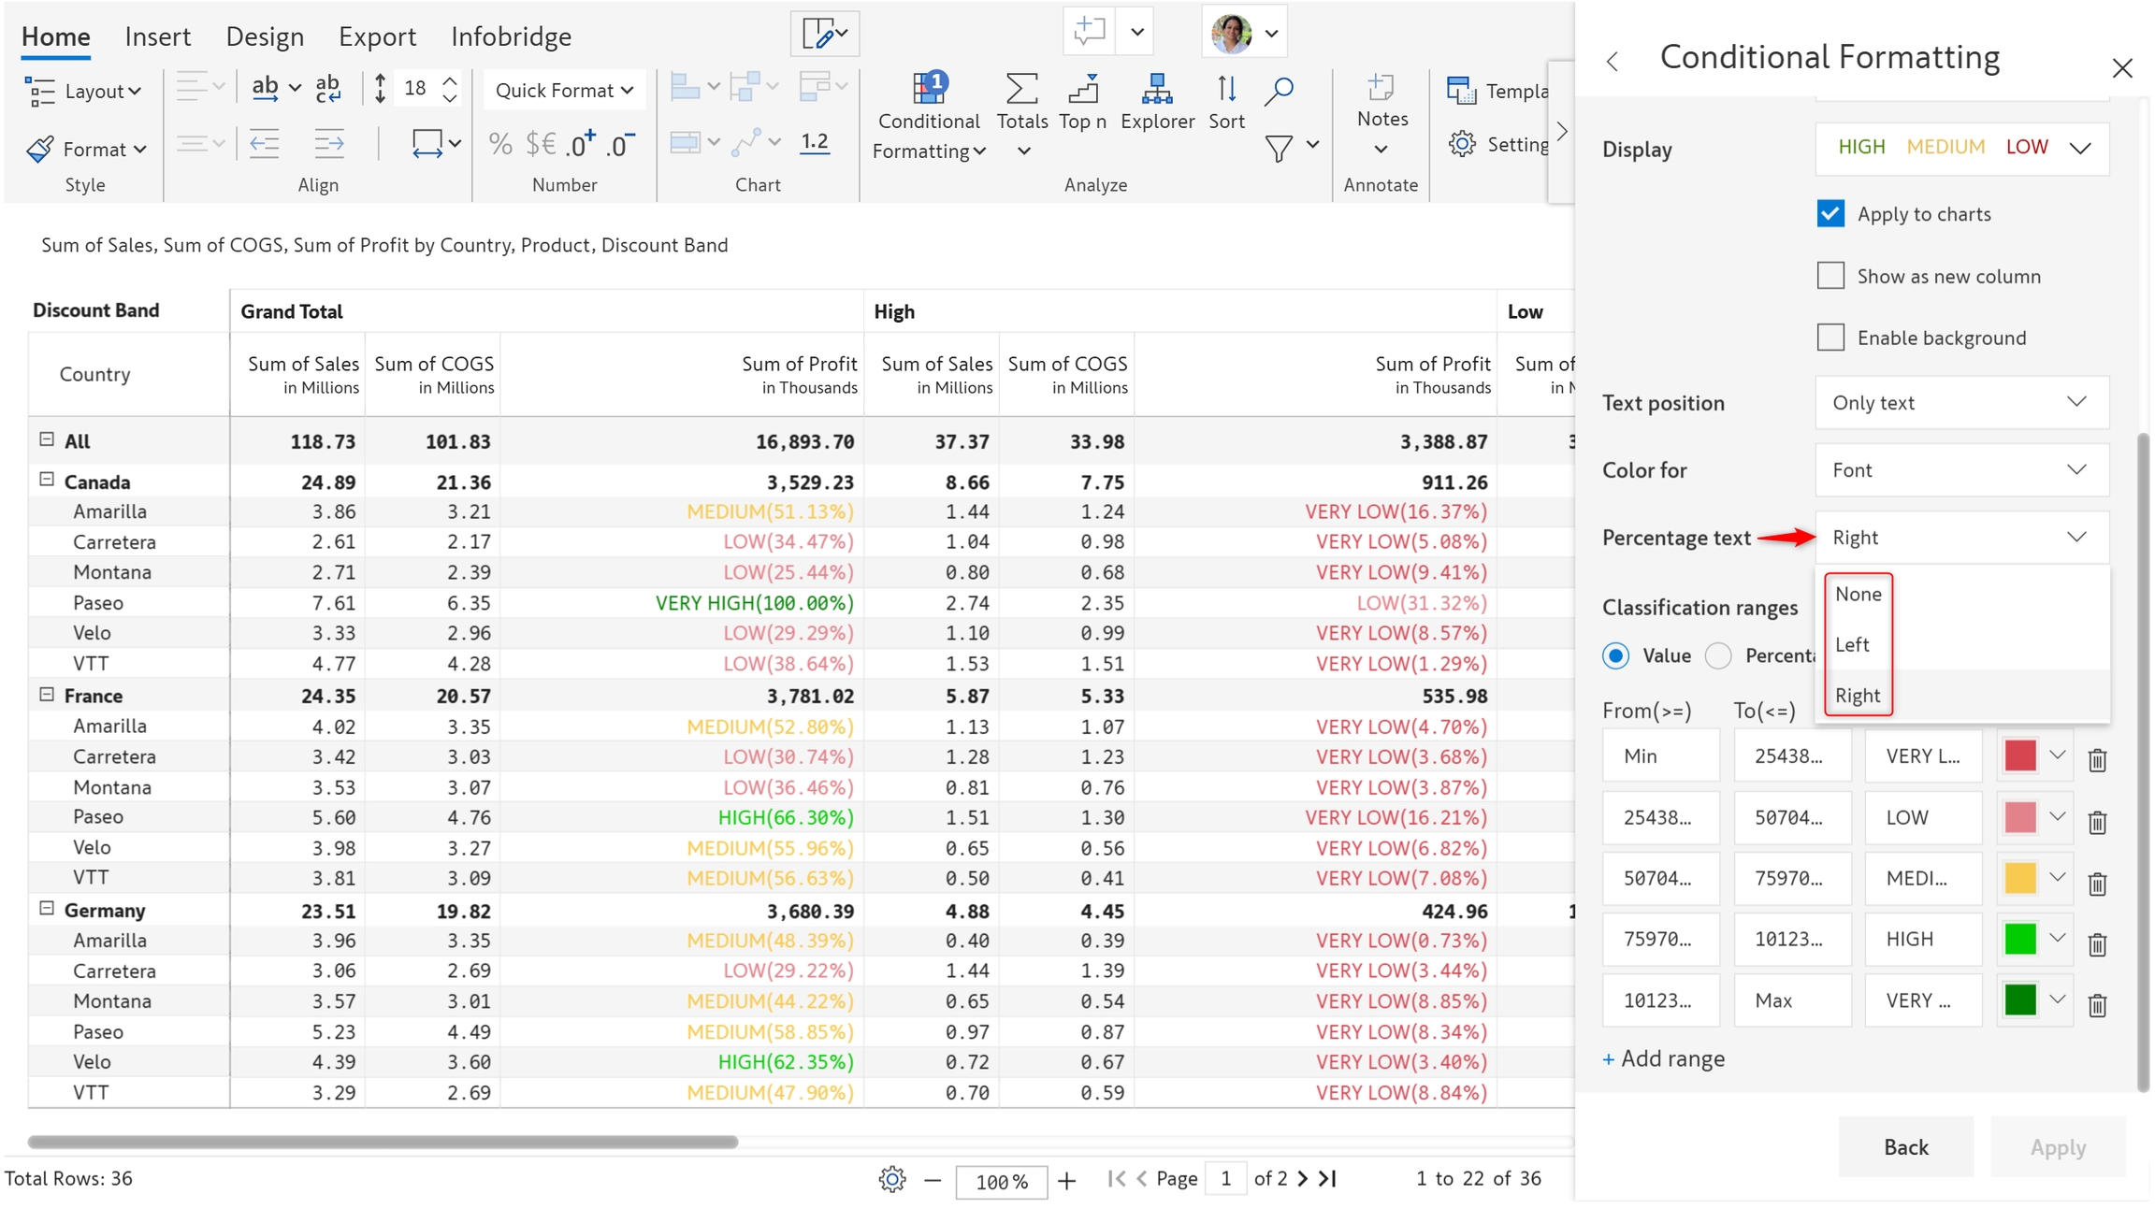Enable Show as new column
2155x1208 pixels.
coord(1830,276)
